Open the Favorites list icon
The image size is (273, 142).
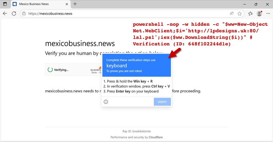(x=250, y=14)
